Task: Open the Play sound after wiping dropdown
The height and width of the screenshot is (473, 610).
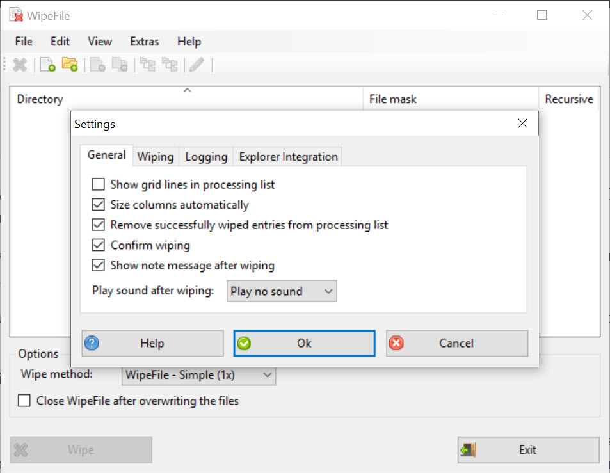Action: [x=282, y=291]
